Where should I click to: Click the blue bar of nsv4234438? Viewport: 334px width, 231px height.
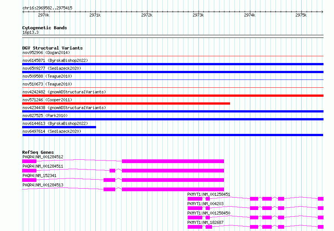pos(173,111)
